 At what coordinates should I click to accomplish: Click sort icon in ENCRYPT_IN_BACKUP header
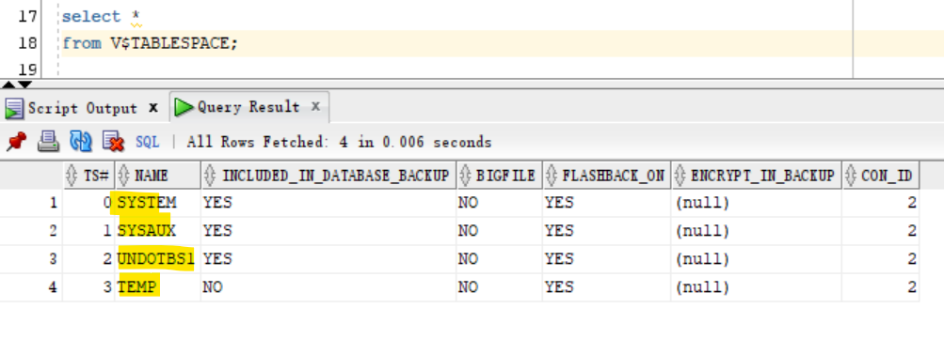(x=680, y=176)
